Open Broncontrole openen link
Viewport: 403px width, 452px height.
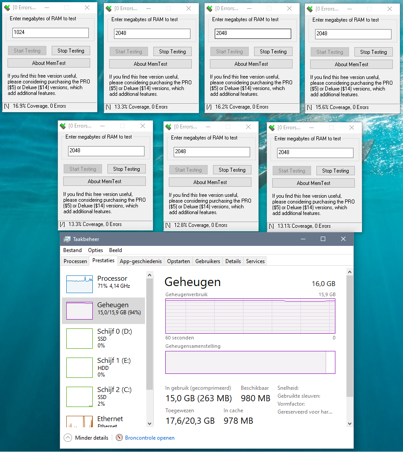point(149,437)
